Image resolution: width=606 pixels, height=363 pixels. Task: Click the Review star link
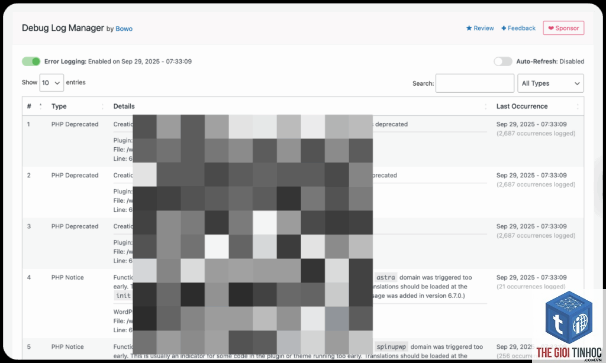coord(480,28)
